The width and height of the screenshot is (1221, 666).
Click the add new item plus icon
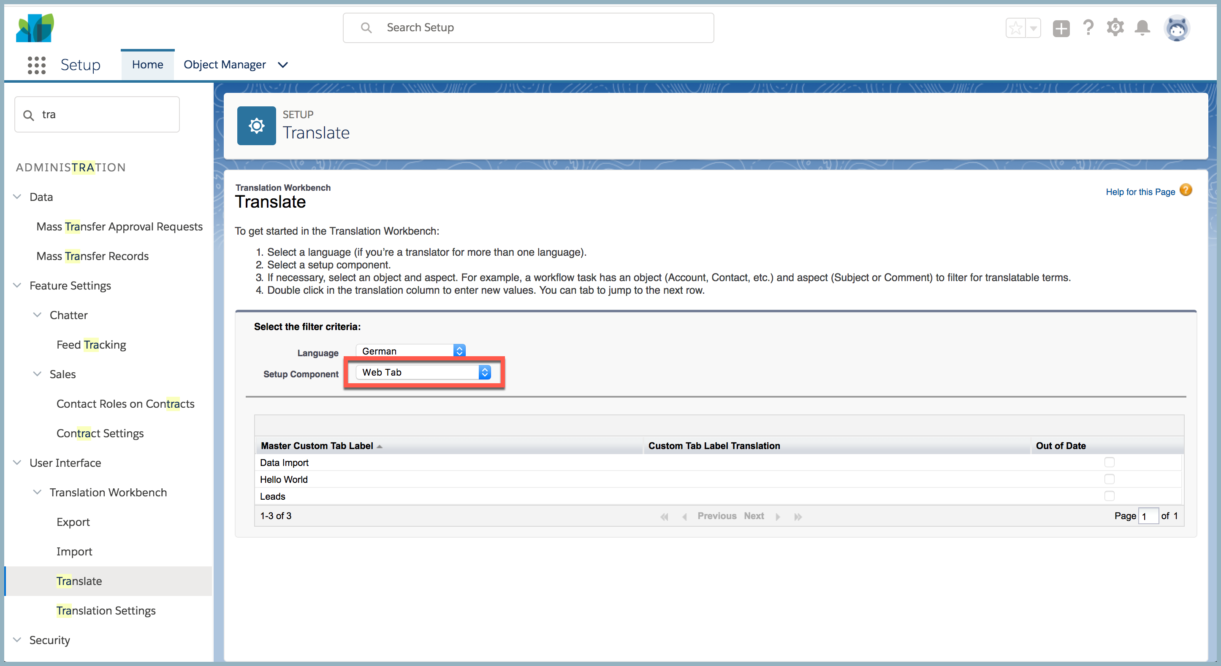click(x=1061, y=27)
